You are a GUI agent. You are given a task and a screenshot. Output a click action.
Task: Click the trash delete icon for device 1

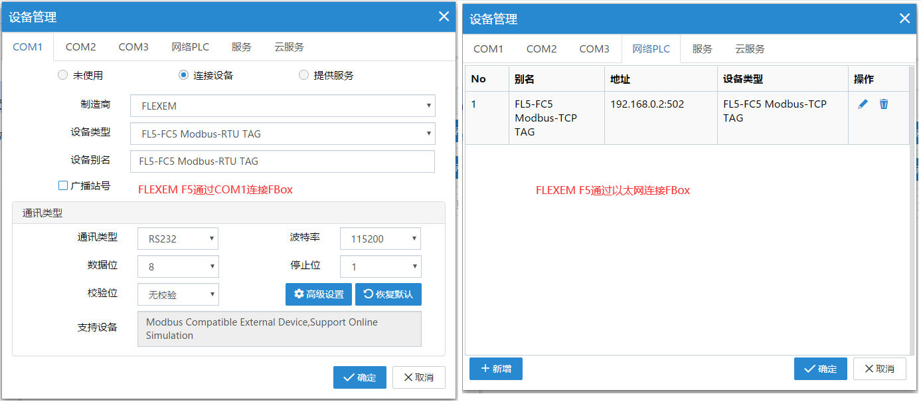pyautogui.click(x=884, y=104)
